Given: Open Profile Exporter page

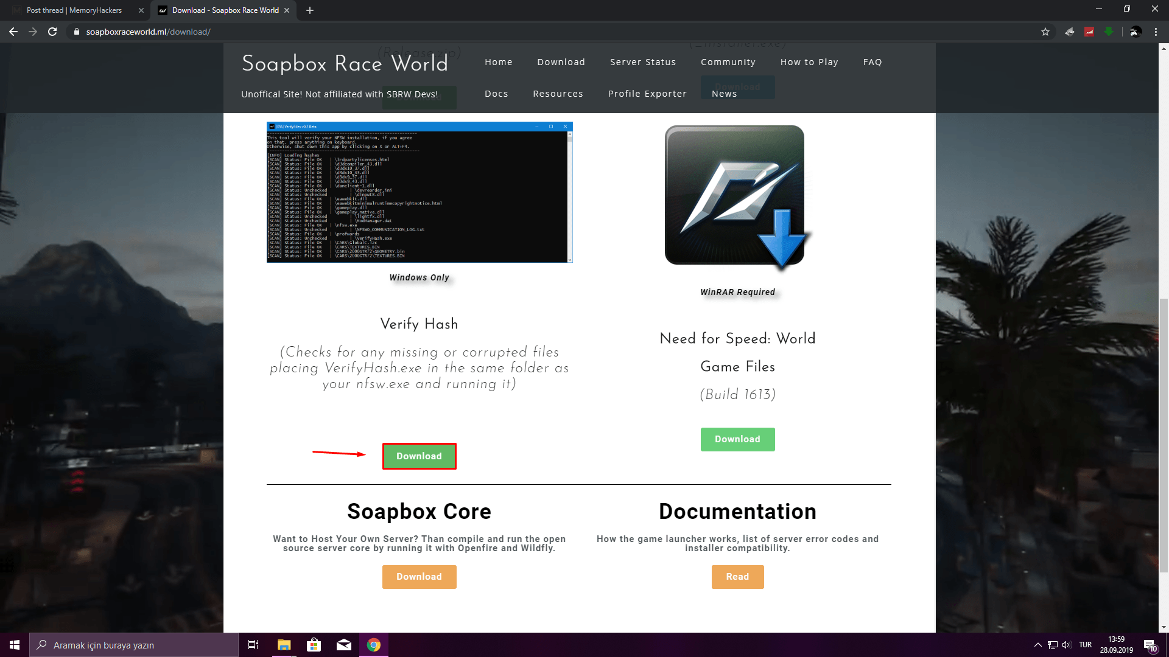Looking at the screenshot, I should point(647,94).
